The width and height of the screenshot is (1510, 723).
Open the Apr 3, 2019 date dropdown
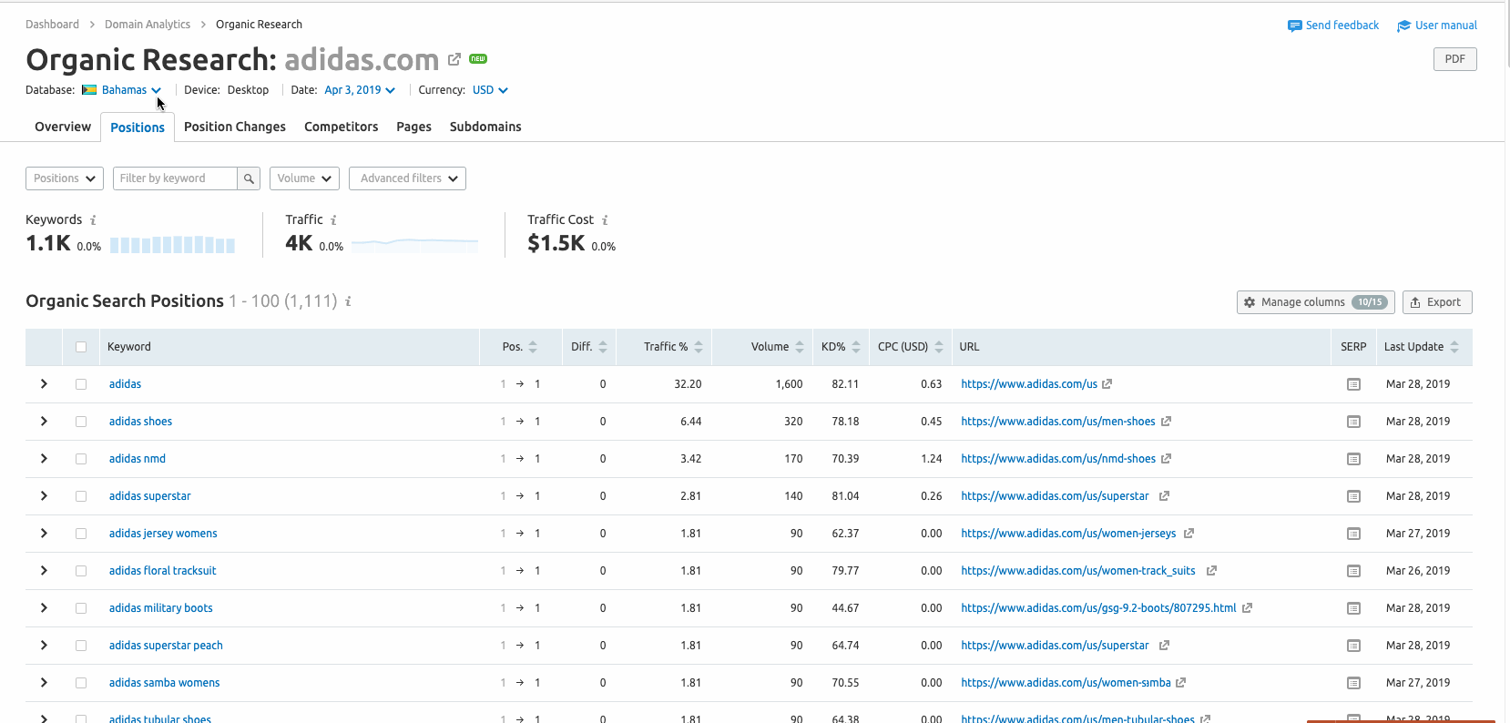tap(360, 90)
